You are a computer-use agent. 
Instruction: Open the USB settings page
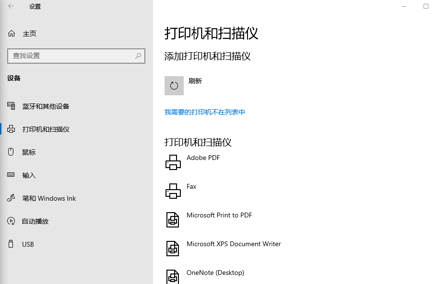pos(28,244)
